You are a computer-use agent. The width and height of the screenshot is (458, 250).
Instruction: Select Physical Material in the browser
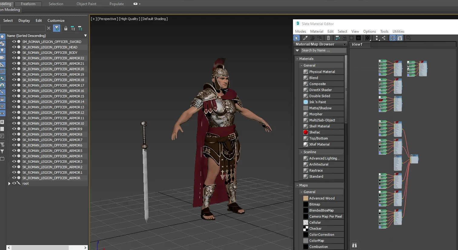click(x=323, y=72)
